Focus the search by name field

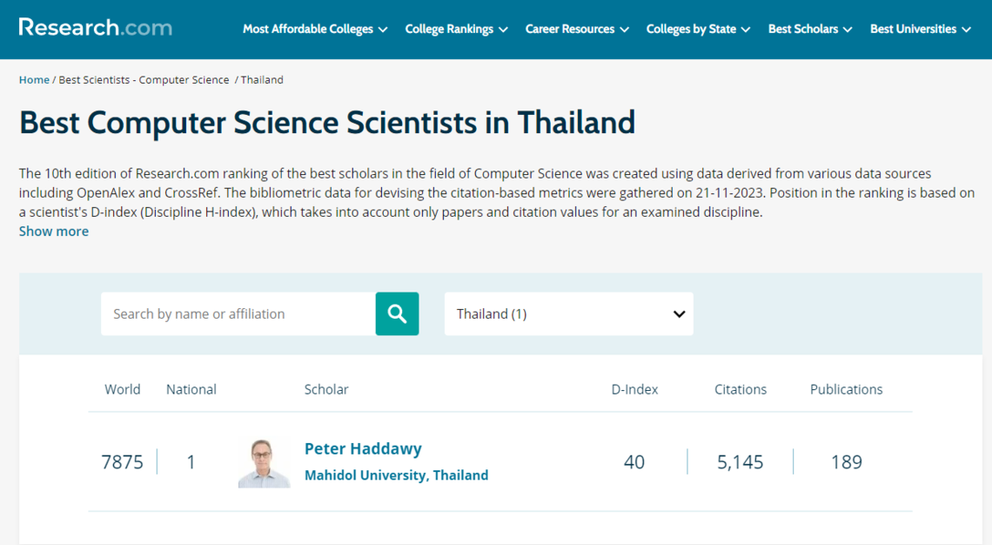point(238,313)
